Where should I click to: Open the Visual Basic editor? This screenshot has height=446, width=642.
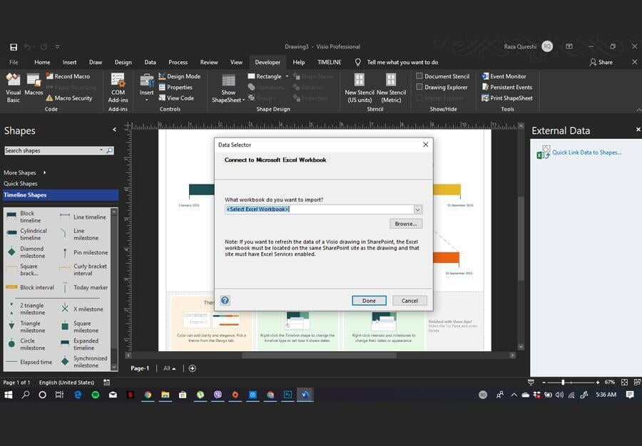click(x=13, y=88)
